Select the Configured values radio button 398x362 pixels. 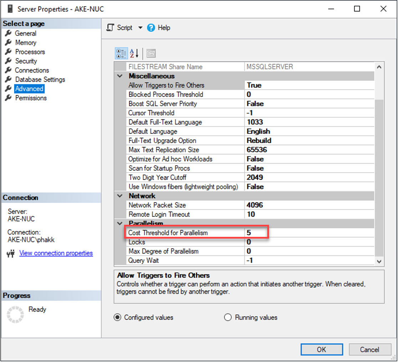tap(117, 317)
